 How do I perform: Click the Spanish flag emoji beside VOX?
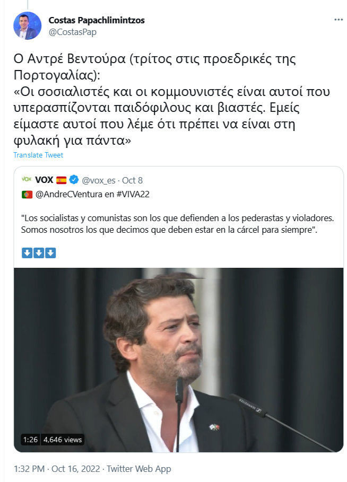point(61,180)
